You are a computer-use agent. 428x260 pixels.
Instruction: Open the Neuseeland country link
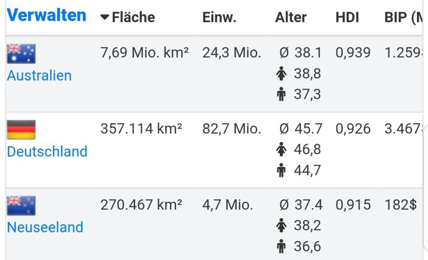(x=45, y=227)
